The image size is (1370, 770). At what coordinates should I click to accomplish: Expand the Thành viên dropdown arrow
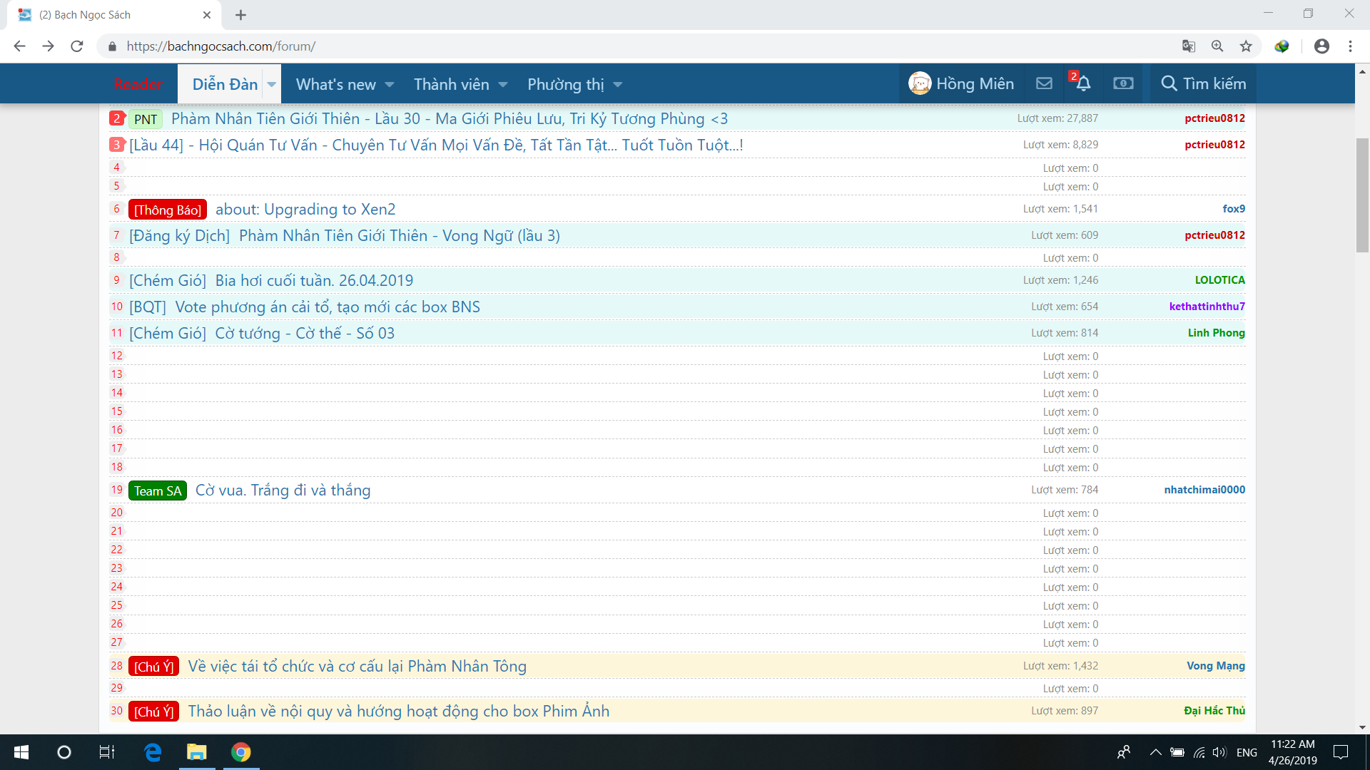[x=503, y=84]
